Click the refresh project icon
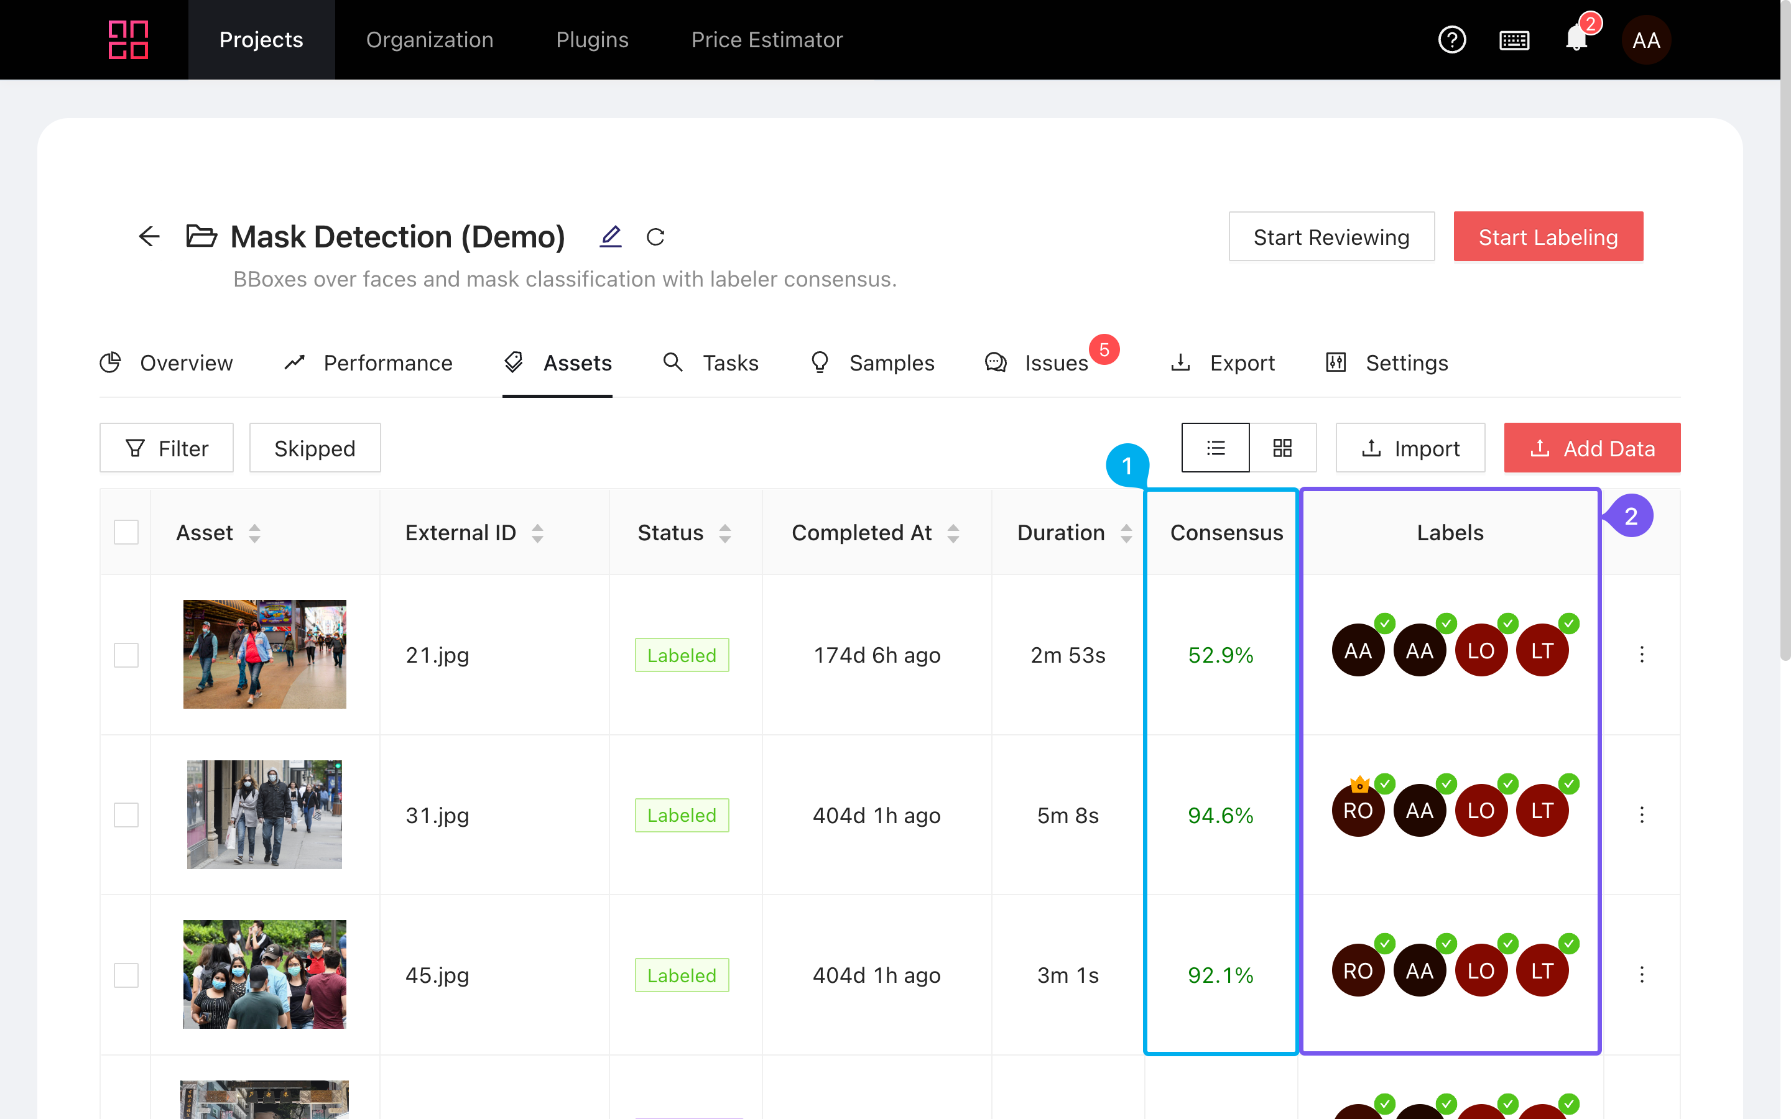Screen dimensions: 1791x1119 655,237
